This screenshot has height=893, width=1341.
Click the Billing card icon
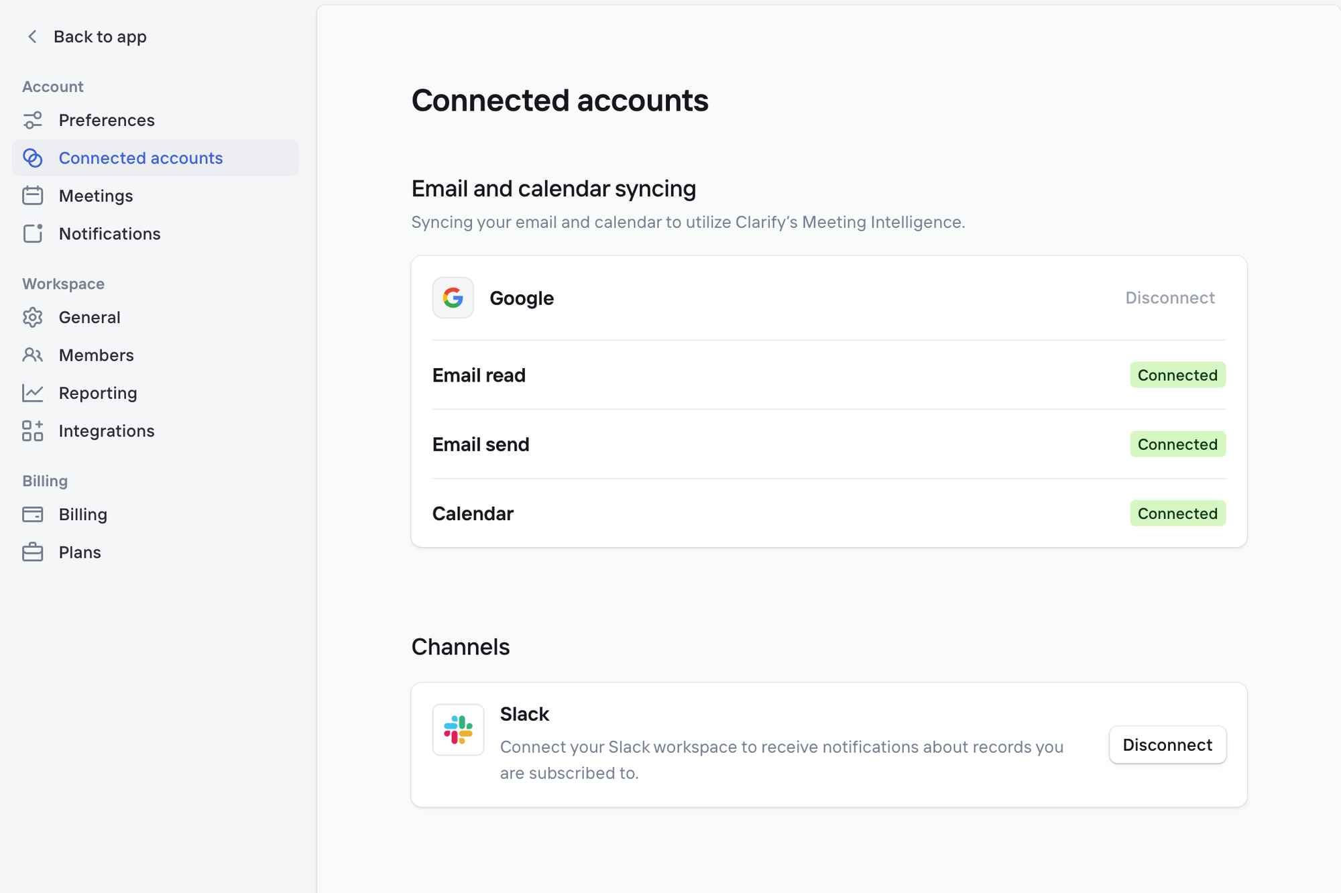[32, 514]
